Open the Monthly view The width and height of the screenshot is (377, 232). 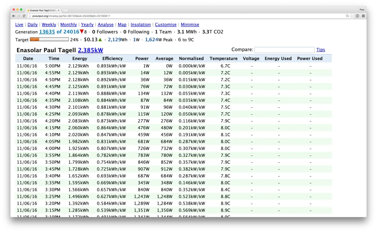pyautogui.click(x=69, y=25)
